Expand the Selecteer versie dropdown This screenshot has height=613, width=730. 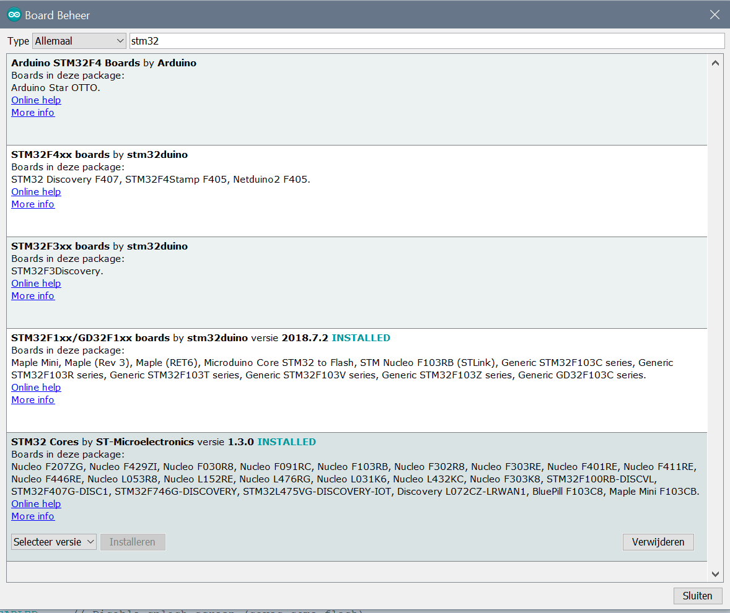pos(54,542)
